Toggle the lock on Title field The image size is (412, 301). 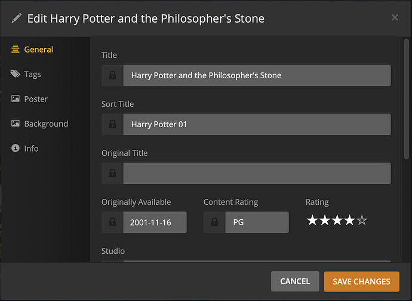[x=112, y=76]
